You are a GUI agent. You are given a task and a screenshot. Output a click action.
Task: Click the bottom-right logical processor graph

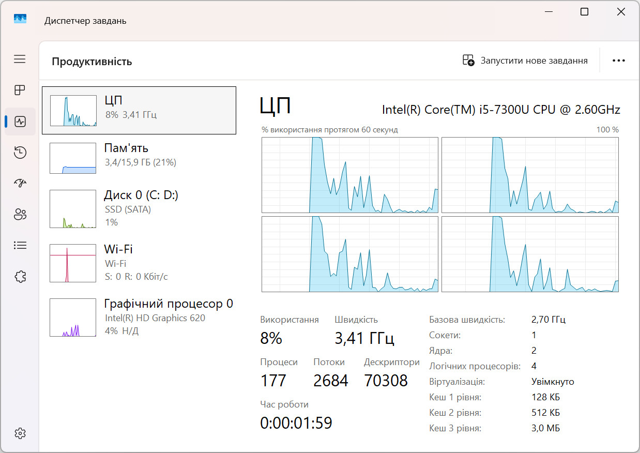[530, 254]
